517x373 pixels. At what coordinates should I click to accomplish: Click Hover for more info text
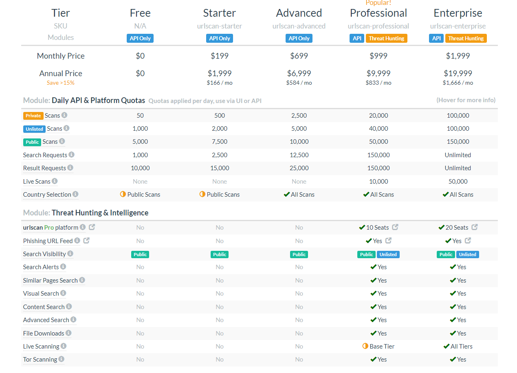[466, 100]
